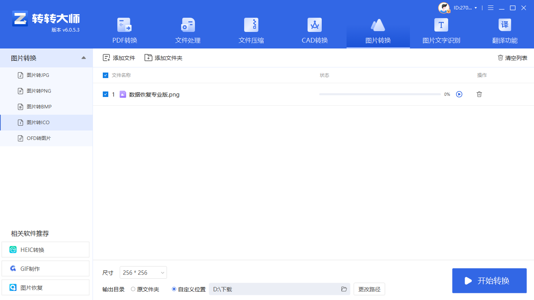Screen dimensions: 534x300
Task: Collapse the 图片转换 sidebar section arrow
Action: coord(83,58)
